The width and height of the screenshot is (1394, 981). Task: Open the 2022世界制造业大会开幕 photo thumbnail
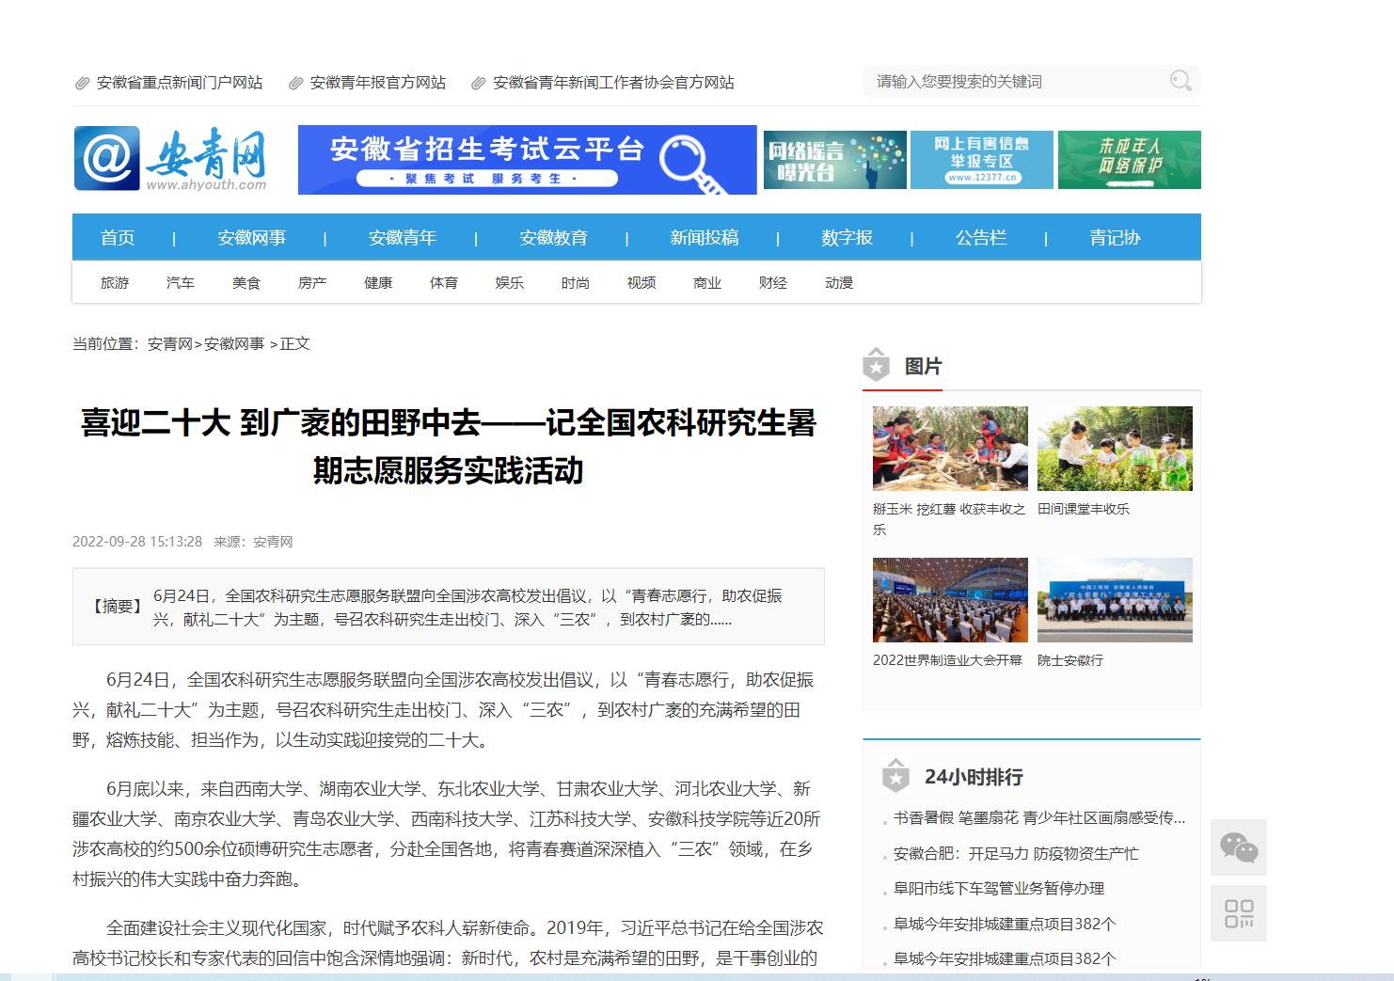(x=950, y=600)
